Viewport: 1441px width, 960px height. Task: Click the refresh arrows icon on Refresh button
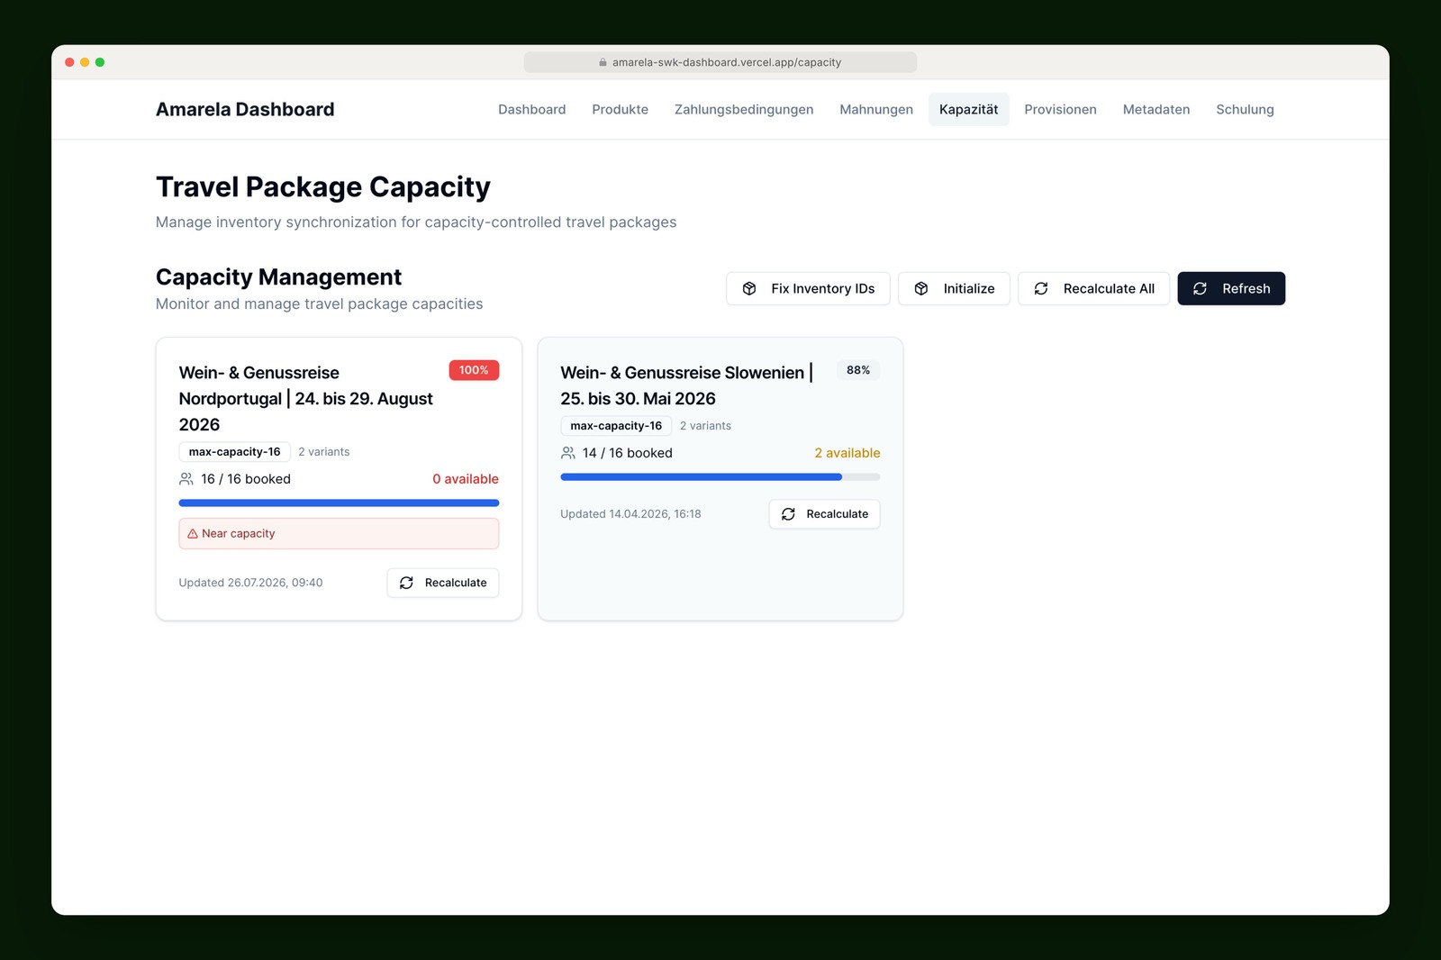click(x=1201, y=288)
